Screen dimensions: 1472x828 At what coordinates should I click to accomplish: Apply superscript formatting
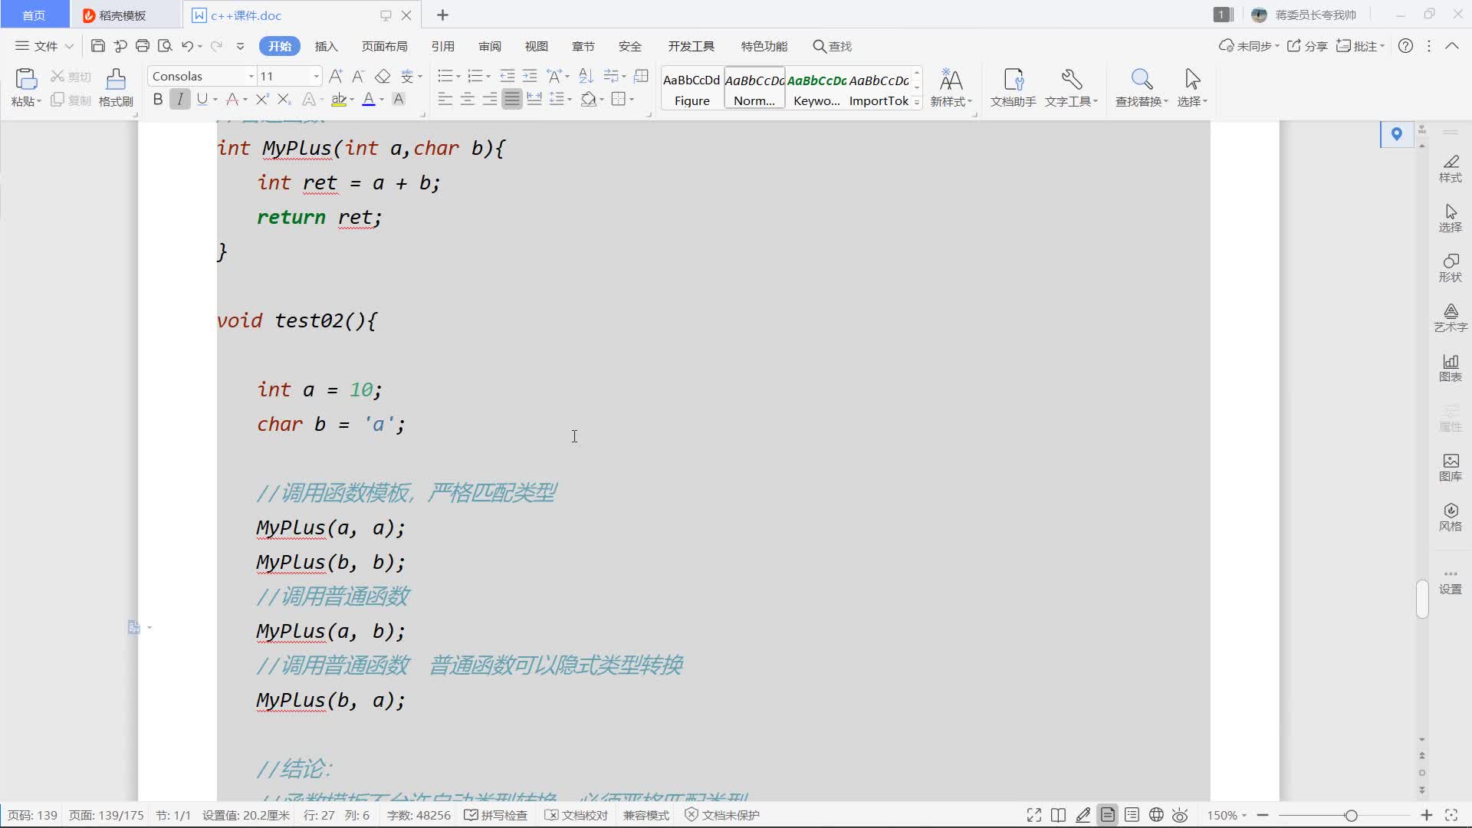point(262,99)
